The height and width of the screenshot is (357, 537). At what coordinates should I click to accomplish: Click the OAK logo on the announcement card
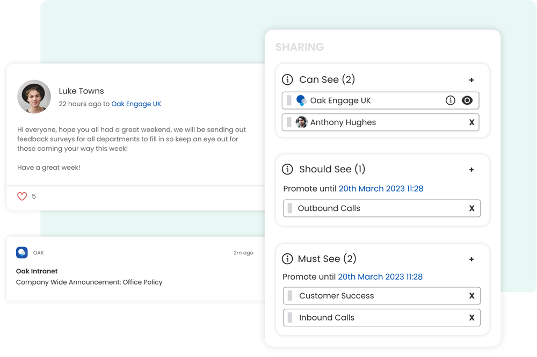coord(23,252)
